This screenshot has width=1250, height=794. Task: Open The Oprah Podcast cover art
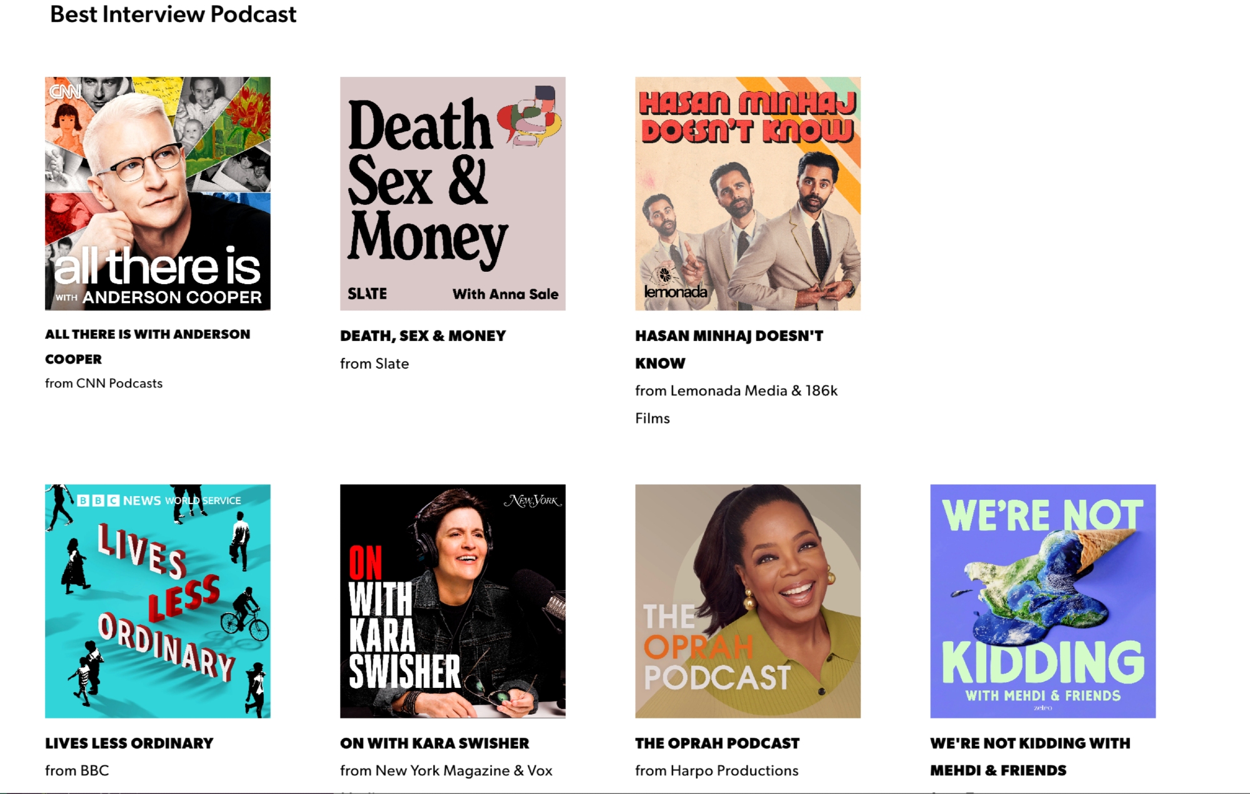coord(747,601)
